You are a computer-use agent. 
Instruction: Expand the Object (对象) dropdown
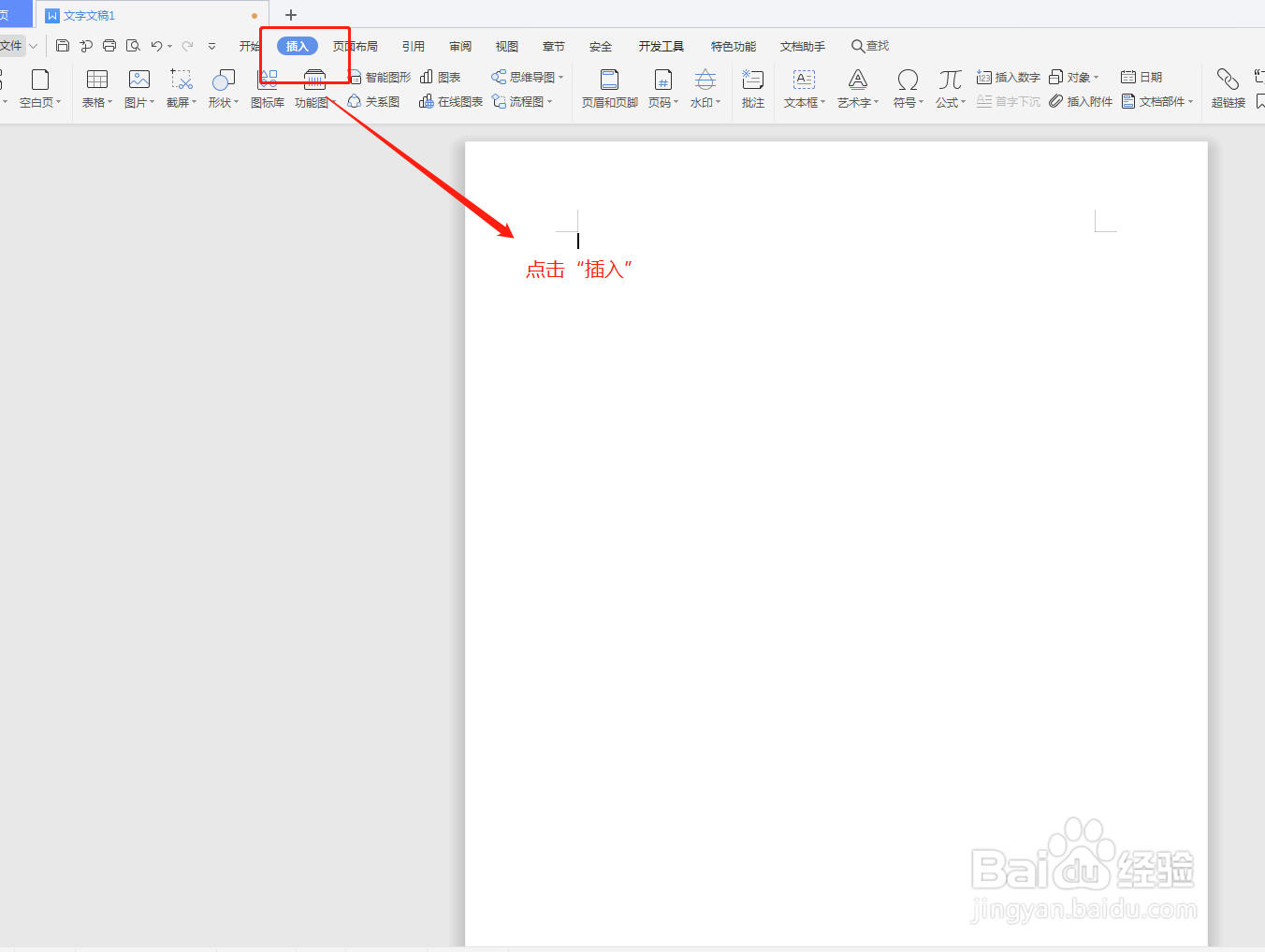click(x=1097, y=78)
